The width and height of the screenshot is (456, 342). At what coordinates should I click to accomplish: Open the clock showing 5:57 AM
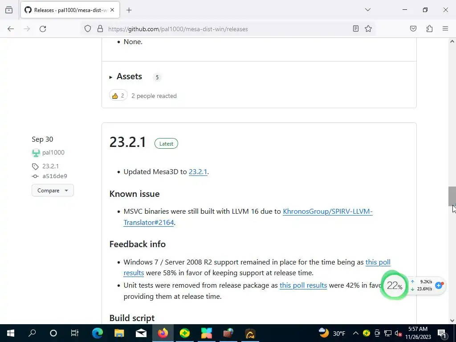pyautogui.click(x=418, y=333)
